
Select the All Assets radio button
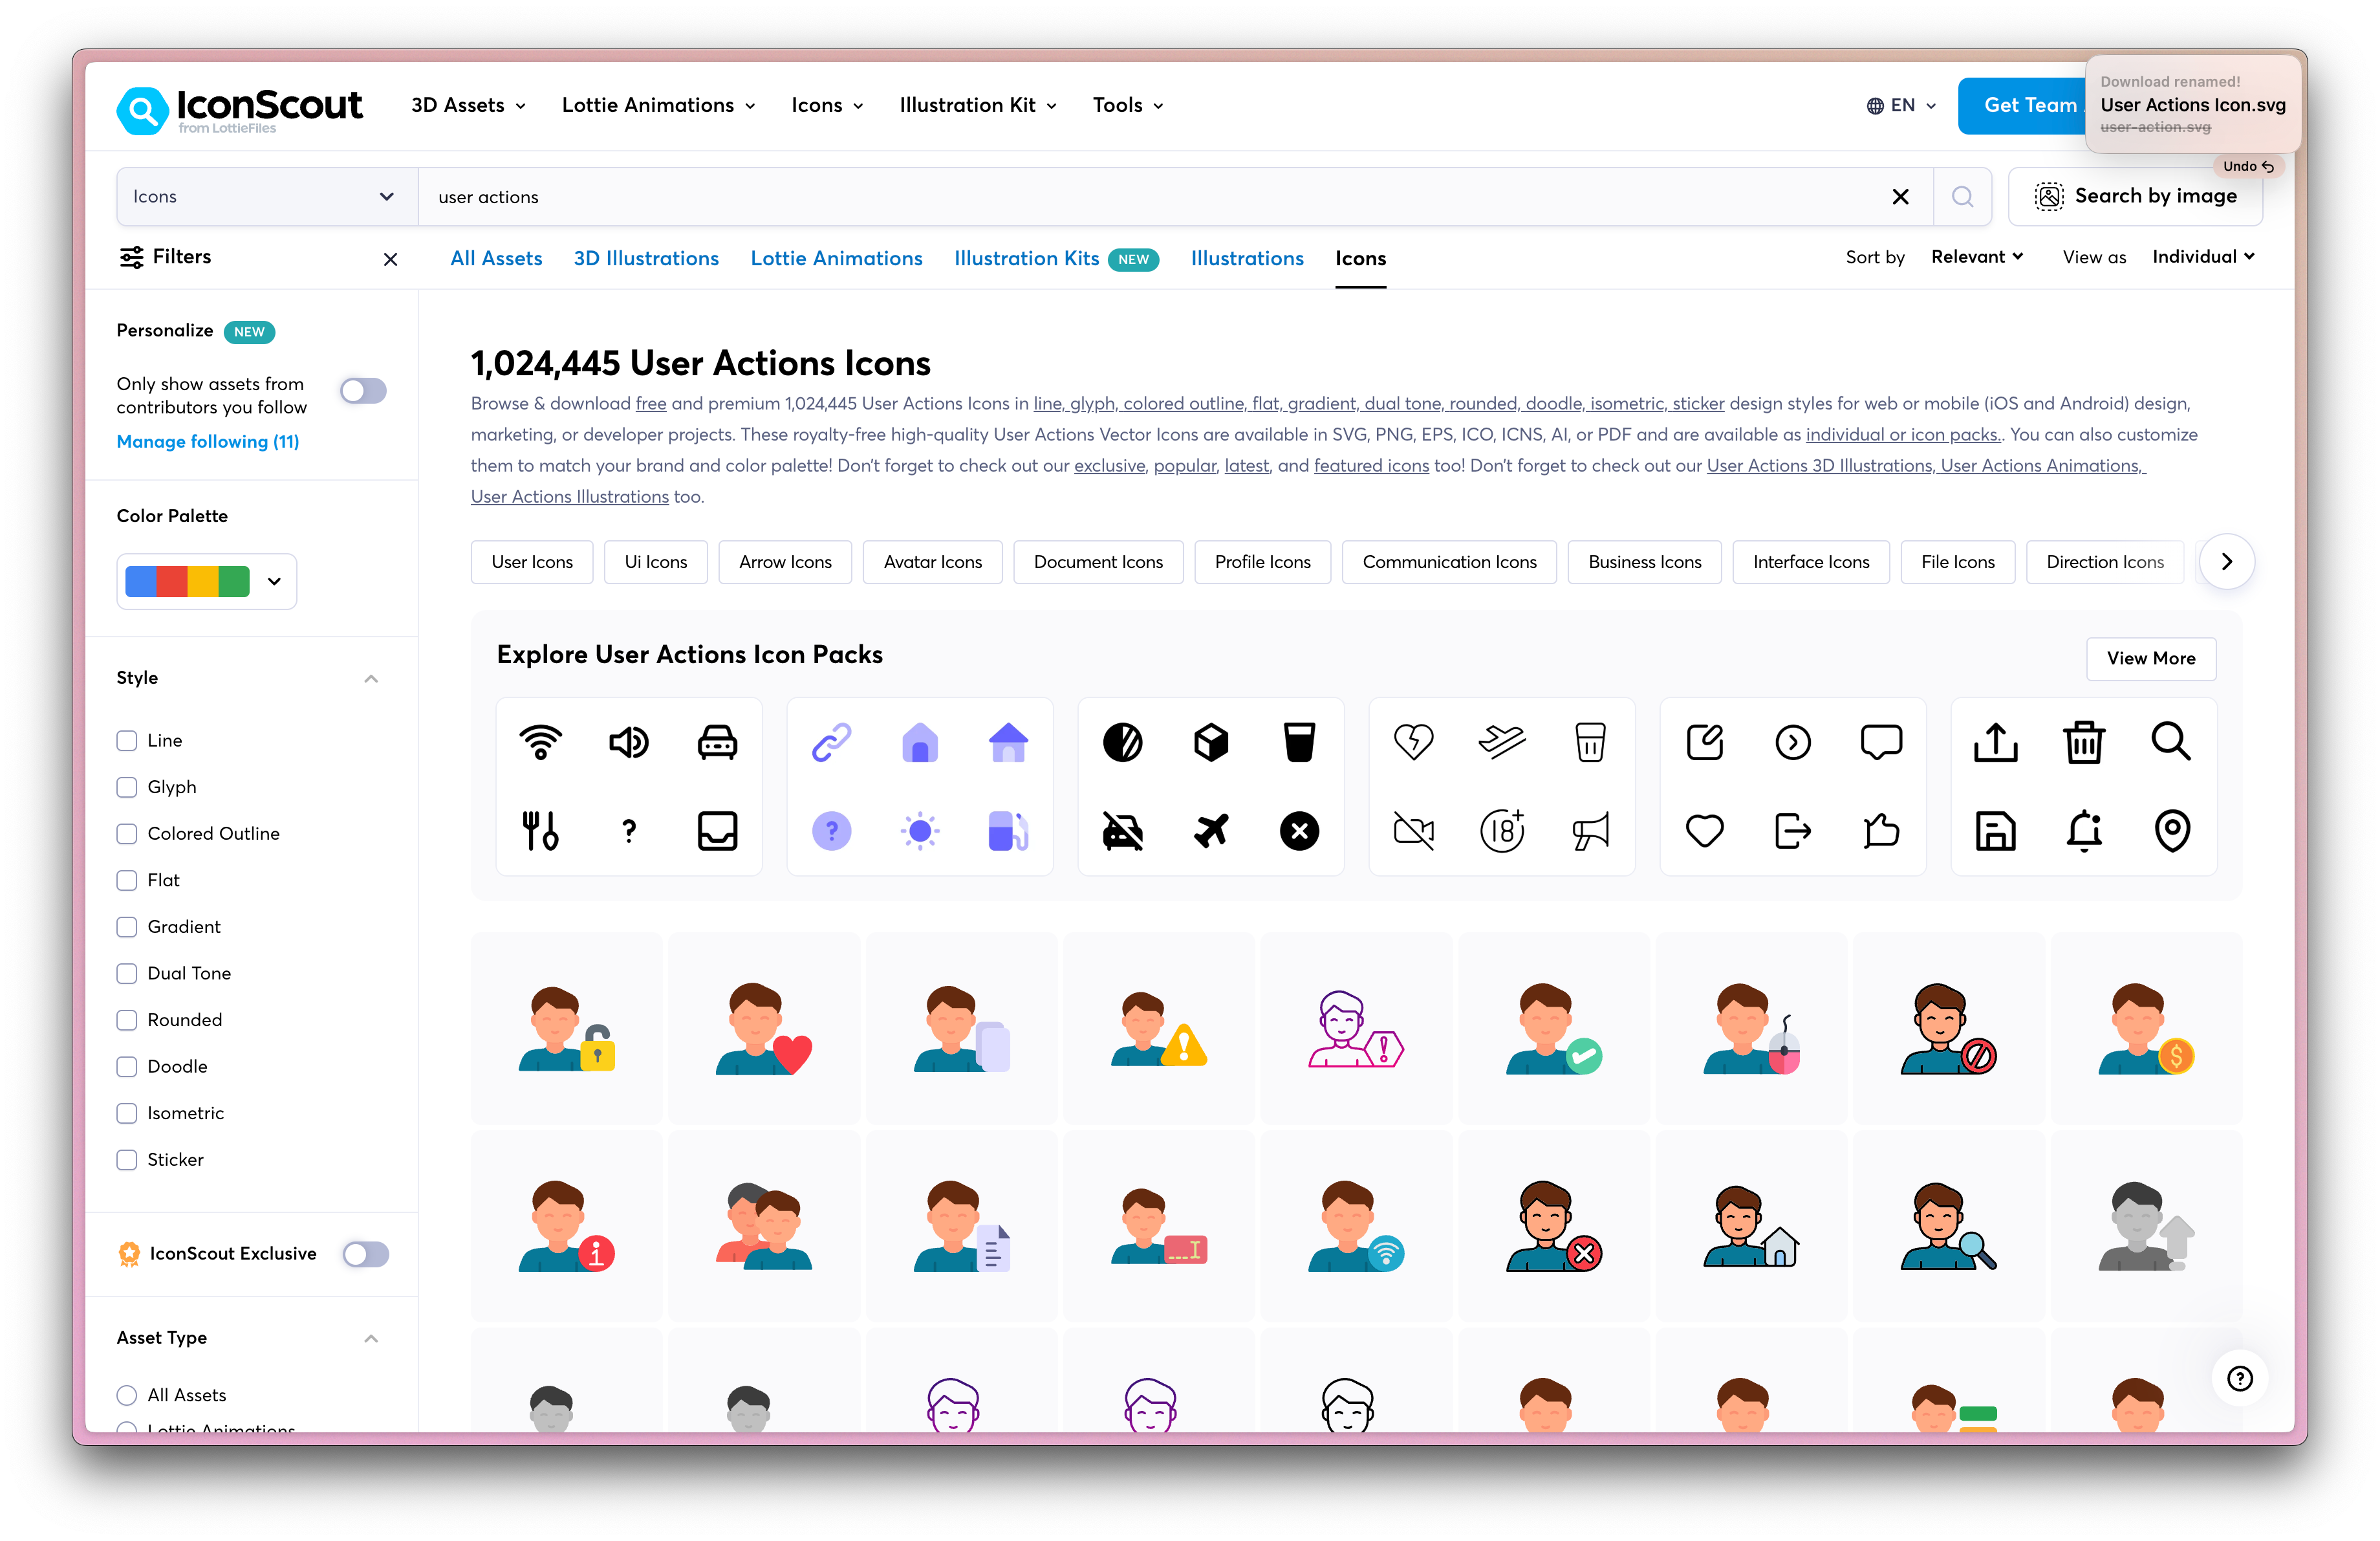tap(127, 1395)
